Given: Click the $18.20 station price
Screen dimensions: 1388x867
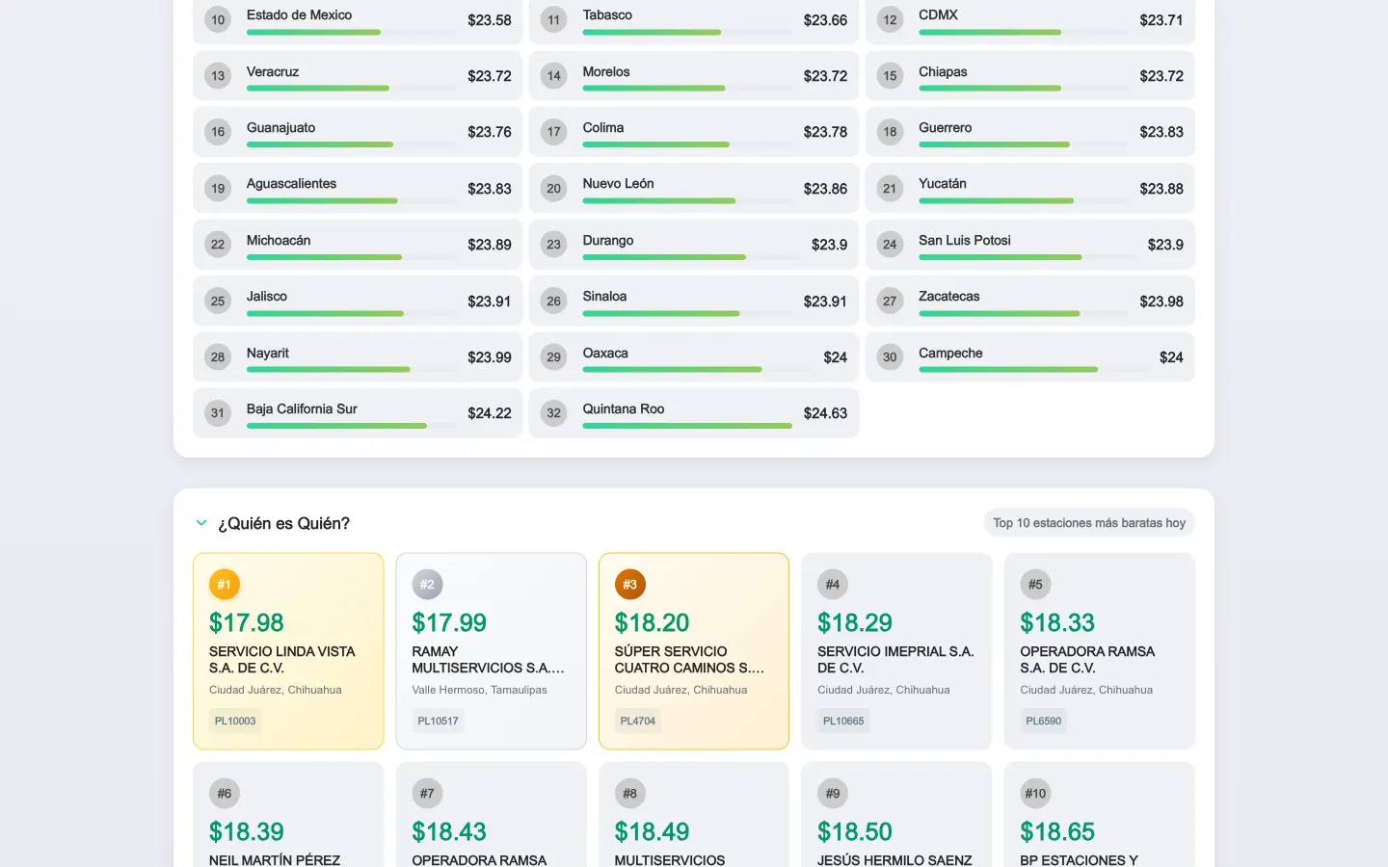Looking at the screenshot, I should (x=653, y=623).
